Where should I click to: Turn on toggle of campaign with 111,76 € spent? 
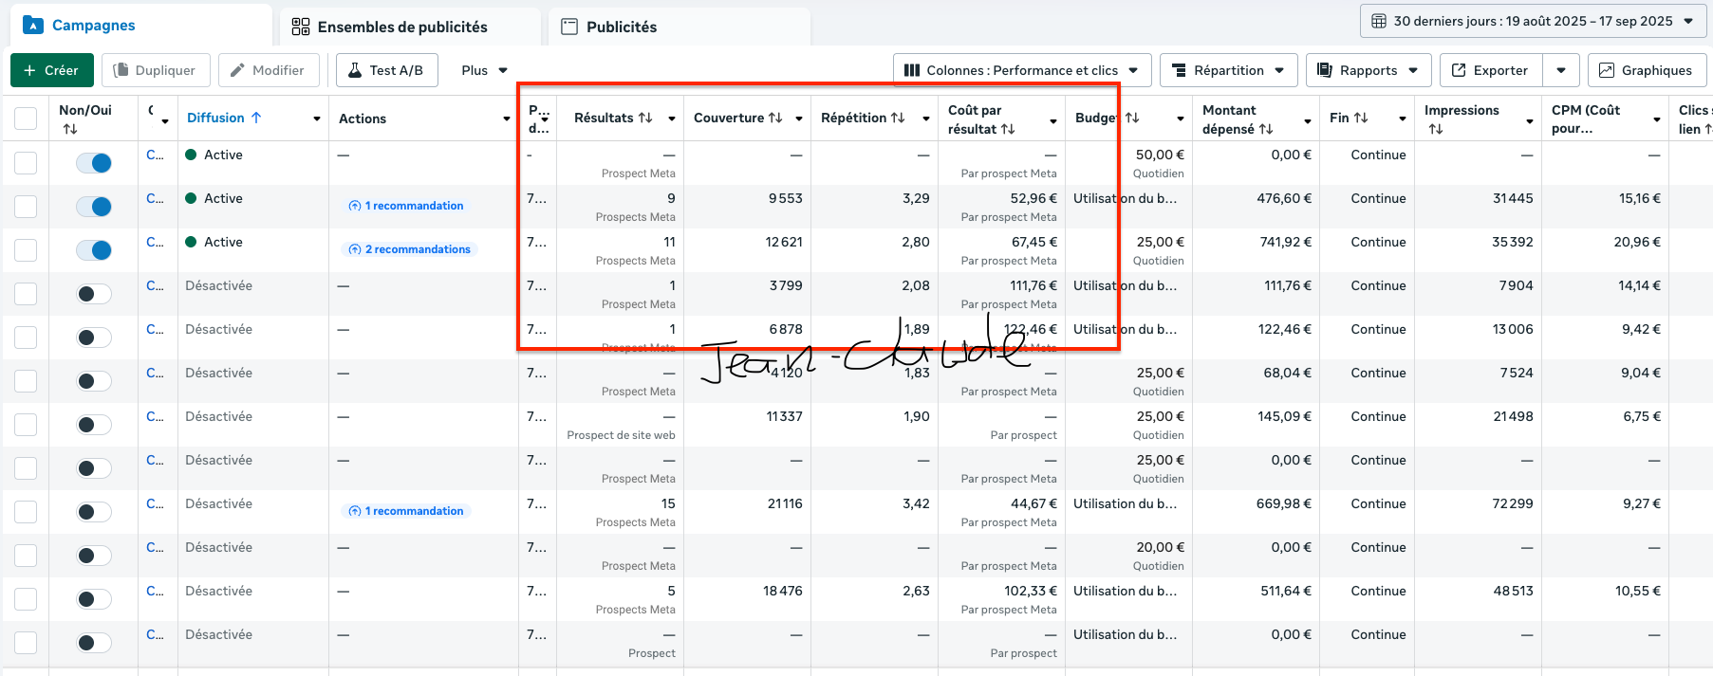coord(94,294)
